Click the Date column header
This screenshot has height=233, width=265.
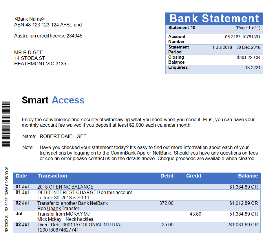(21, 176)
